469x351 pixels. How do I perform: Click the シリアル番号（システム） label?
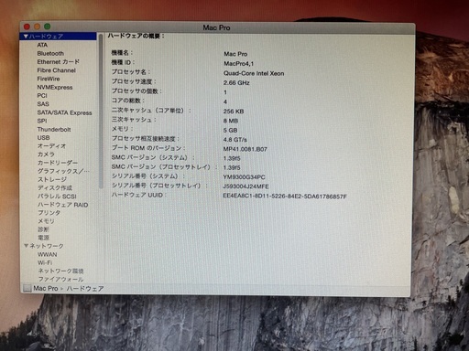click(147, 176)
